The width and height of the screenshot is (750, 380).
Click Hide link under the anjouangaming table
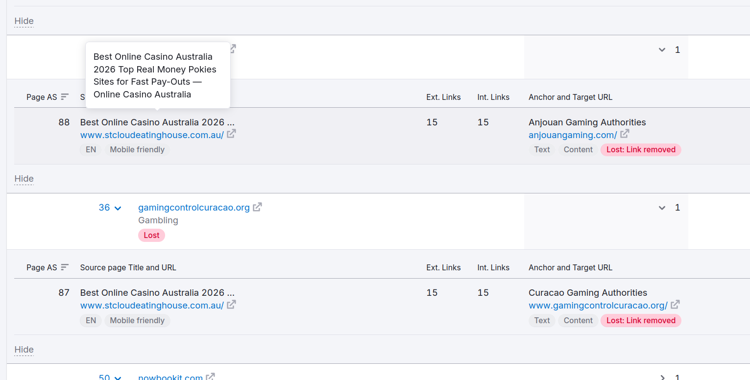(24, 179)
